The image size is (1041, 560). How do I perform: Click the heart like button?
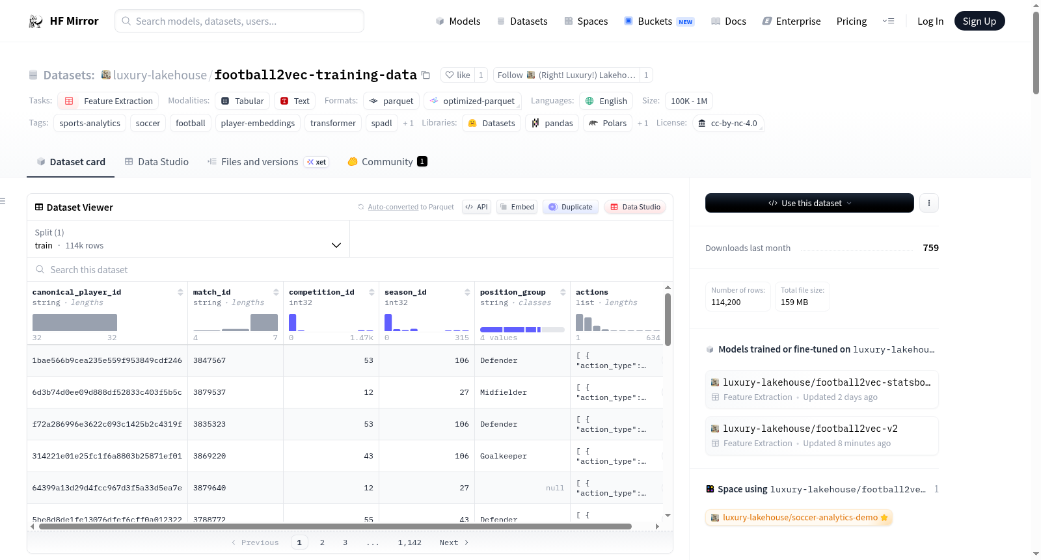[x=457, y=75]
